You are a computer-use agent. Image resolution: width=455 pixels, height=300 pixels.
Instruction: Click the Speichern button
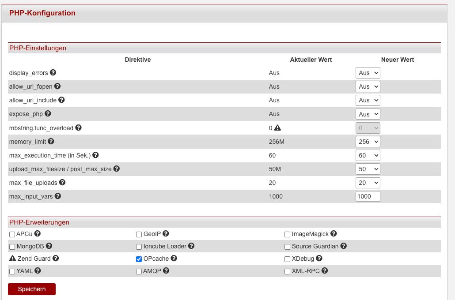32,289
